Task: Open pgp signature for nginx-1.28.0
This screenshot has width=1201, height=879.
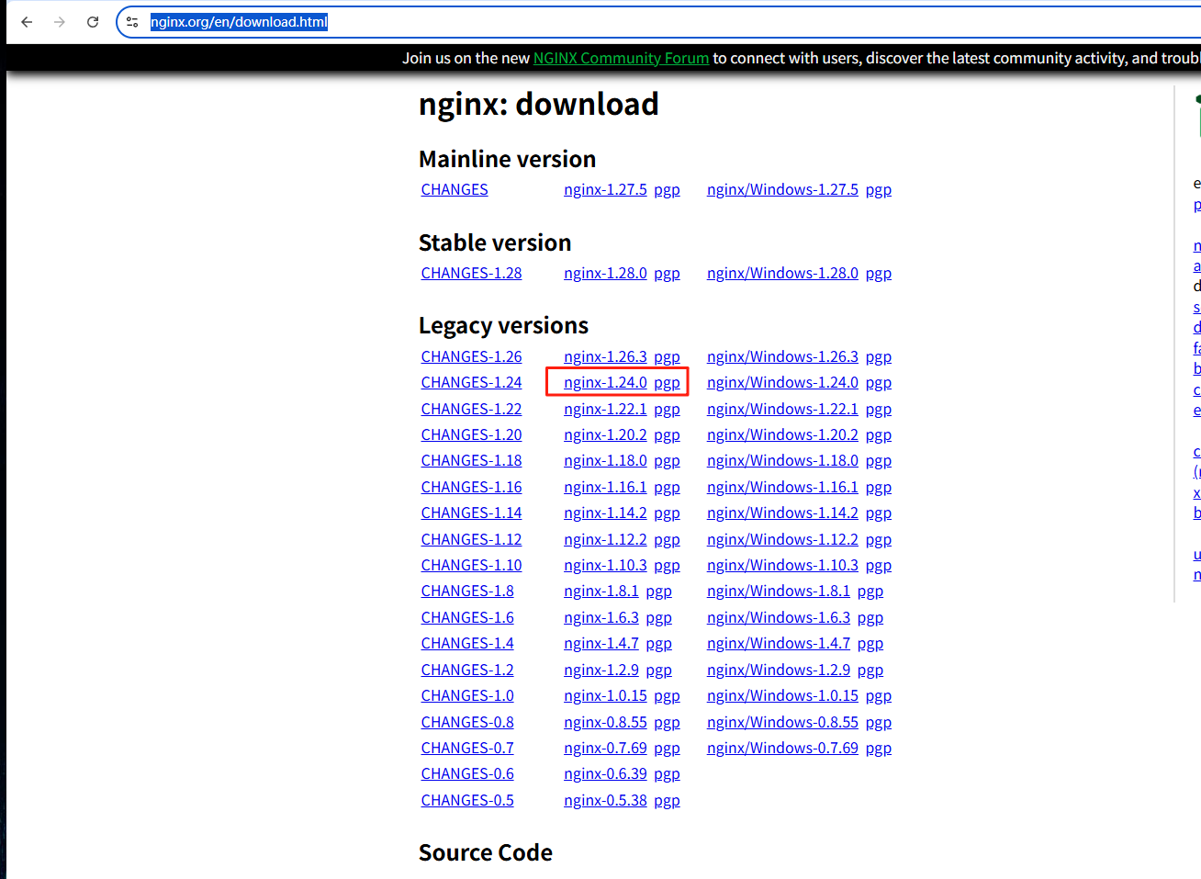Action: tap(667, 274)
